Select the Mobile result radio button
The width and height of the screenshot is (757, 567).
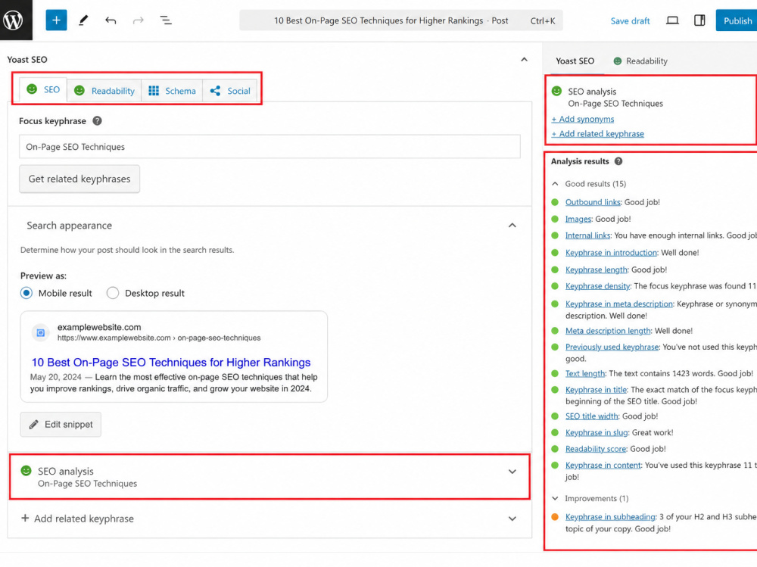(x=26, y=293)
